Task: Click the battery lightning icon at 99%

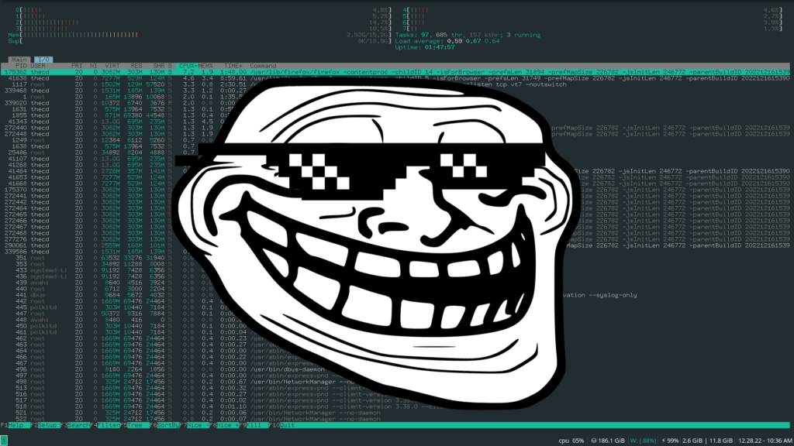Action: coord(664,441)
